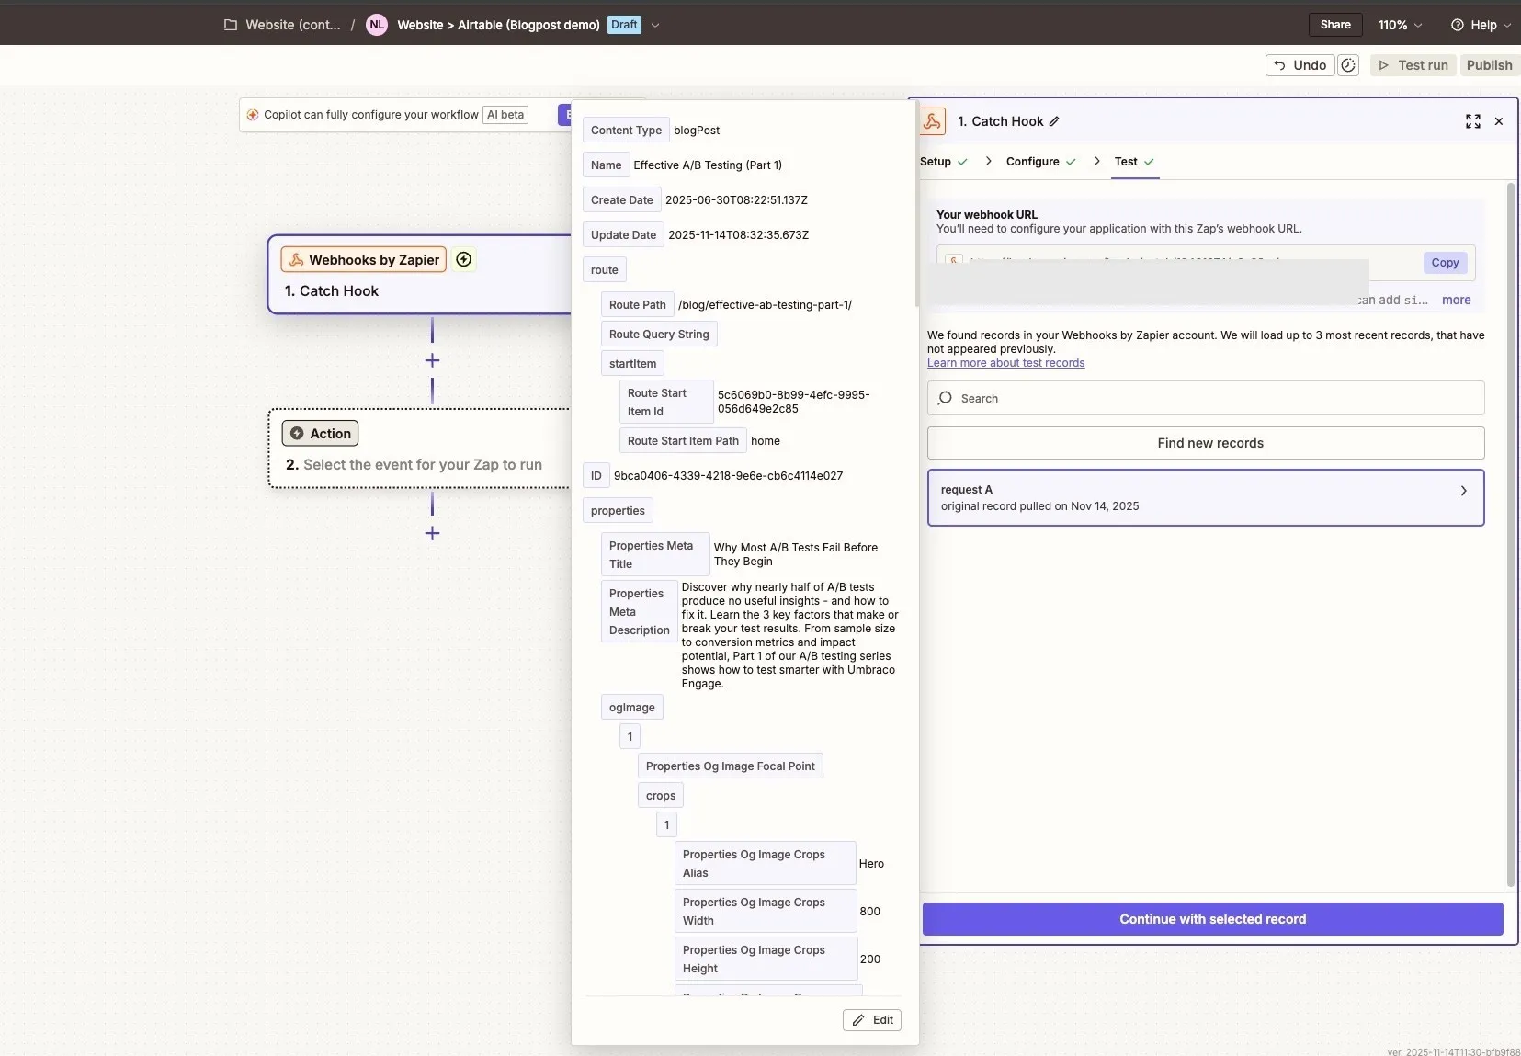
Task: Open the 110% zoom dropdown
Action: click(x=1399, y=25)
